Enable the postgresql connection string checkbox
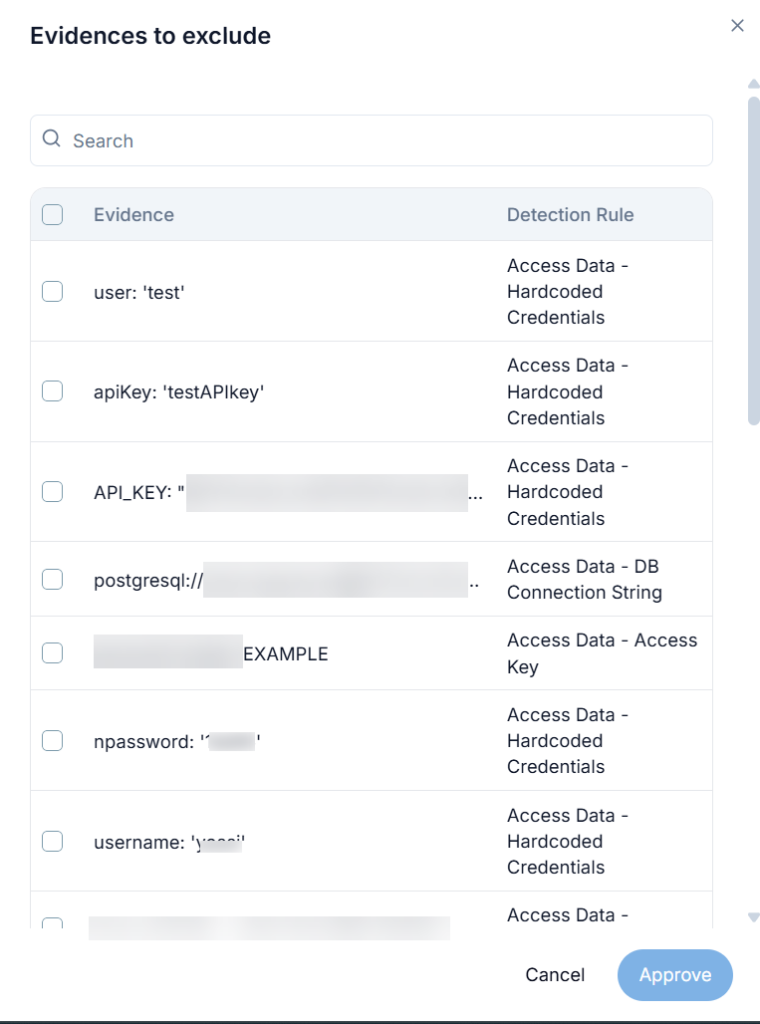 (53, 579)
